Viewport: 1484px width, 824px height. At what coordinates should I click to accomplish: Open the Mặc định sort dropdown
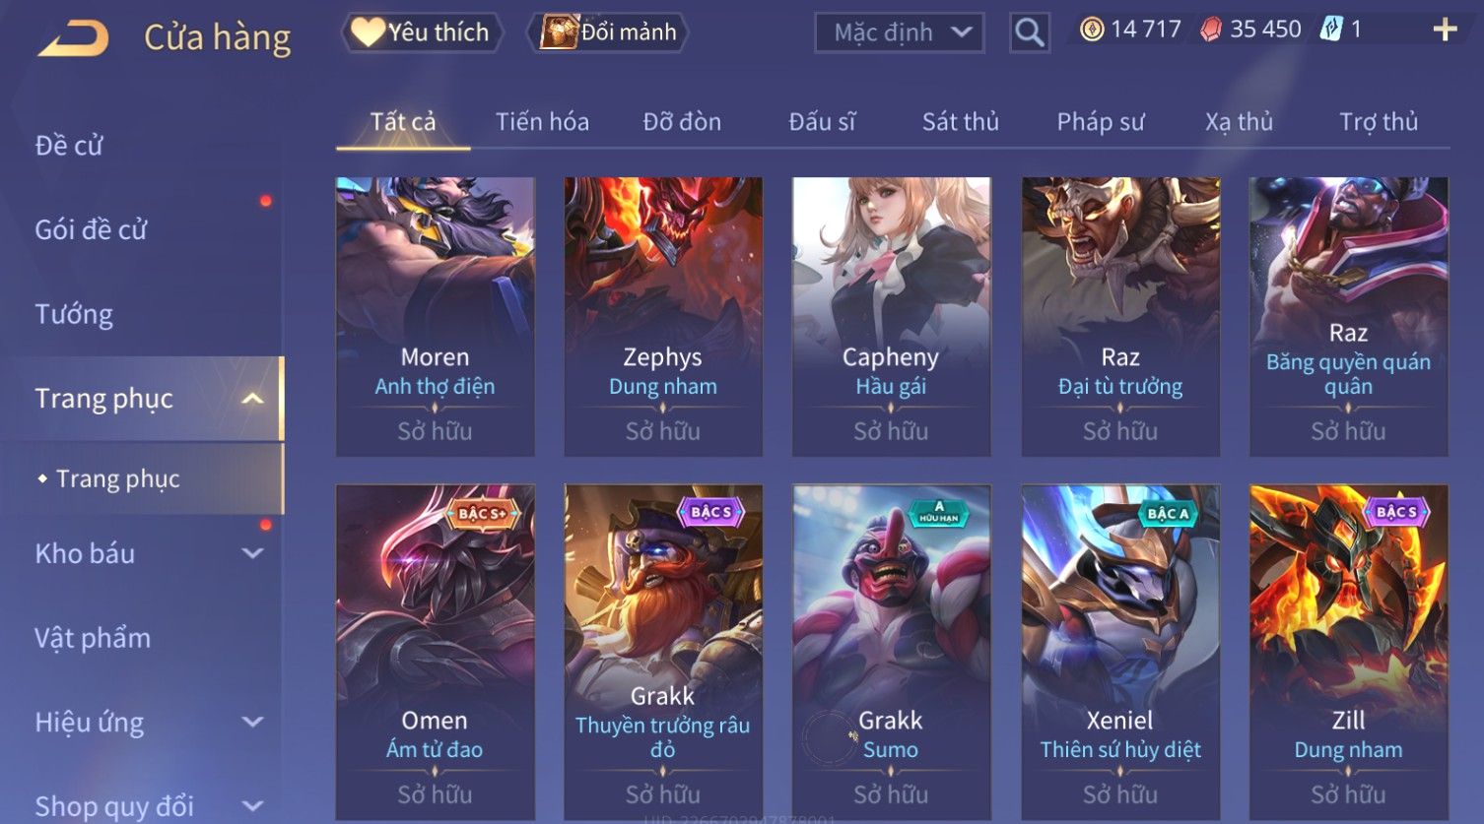coord(900,32)
